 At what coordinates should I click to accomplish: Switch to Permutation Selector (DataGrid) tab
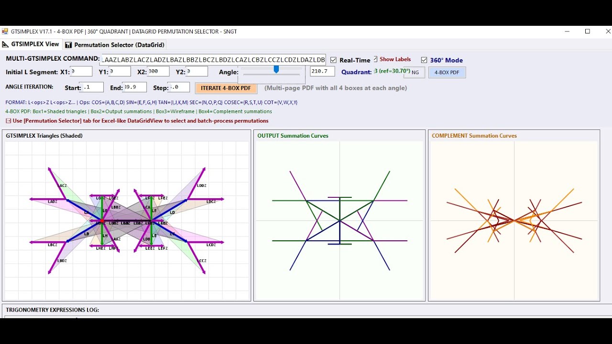coord(115,45)
